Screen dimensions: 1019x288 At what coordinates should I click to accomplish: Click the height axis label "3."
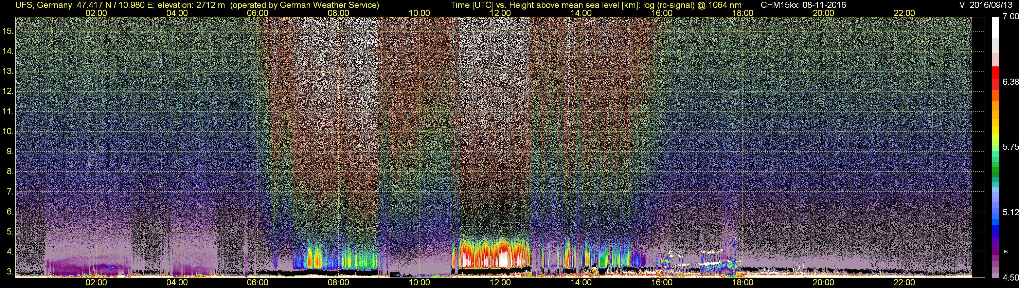(x=10, y=272)
